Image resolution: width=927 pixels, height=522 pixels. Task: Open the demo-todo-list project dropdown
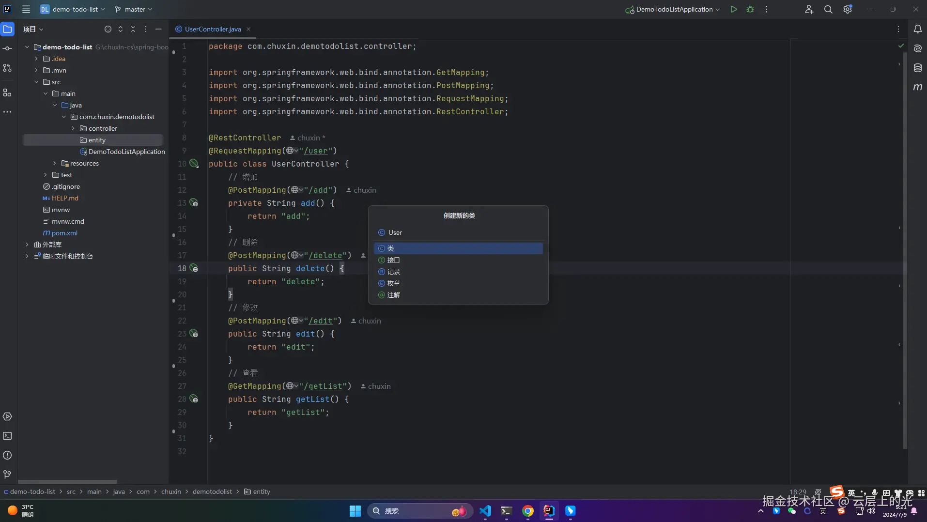[73, 9]
